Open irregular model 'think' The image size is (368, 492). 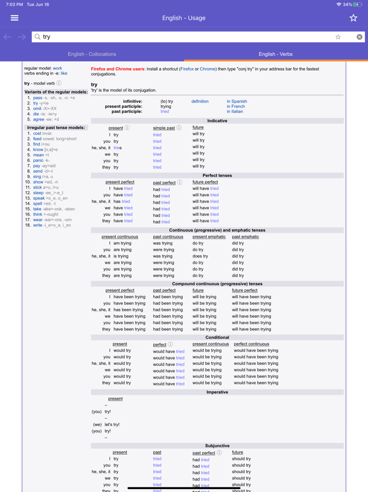[x=38, y=214]
